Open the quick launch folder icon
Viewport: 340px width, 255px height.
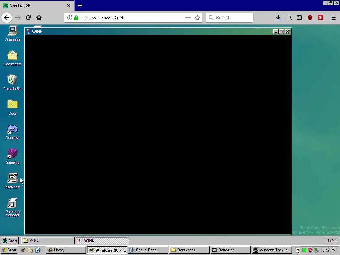tap(30, 250)
